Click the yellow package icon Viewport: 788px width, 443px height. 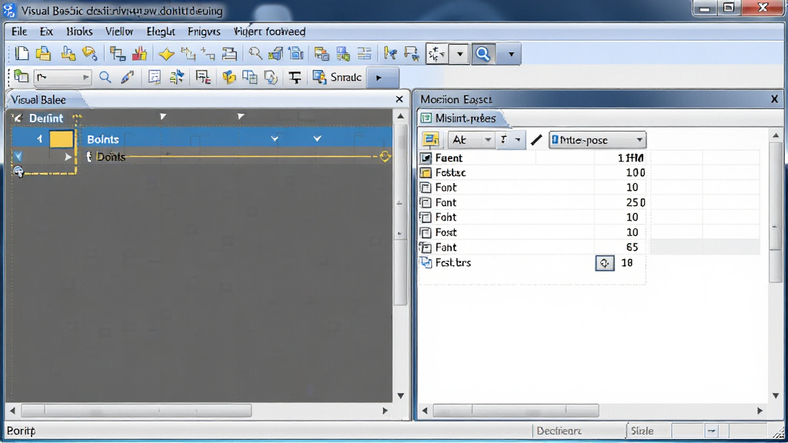[x=229, y=77]
